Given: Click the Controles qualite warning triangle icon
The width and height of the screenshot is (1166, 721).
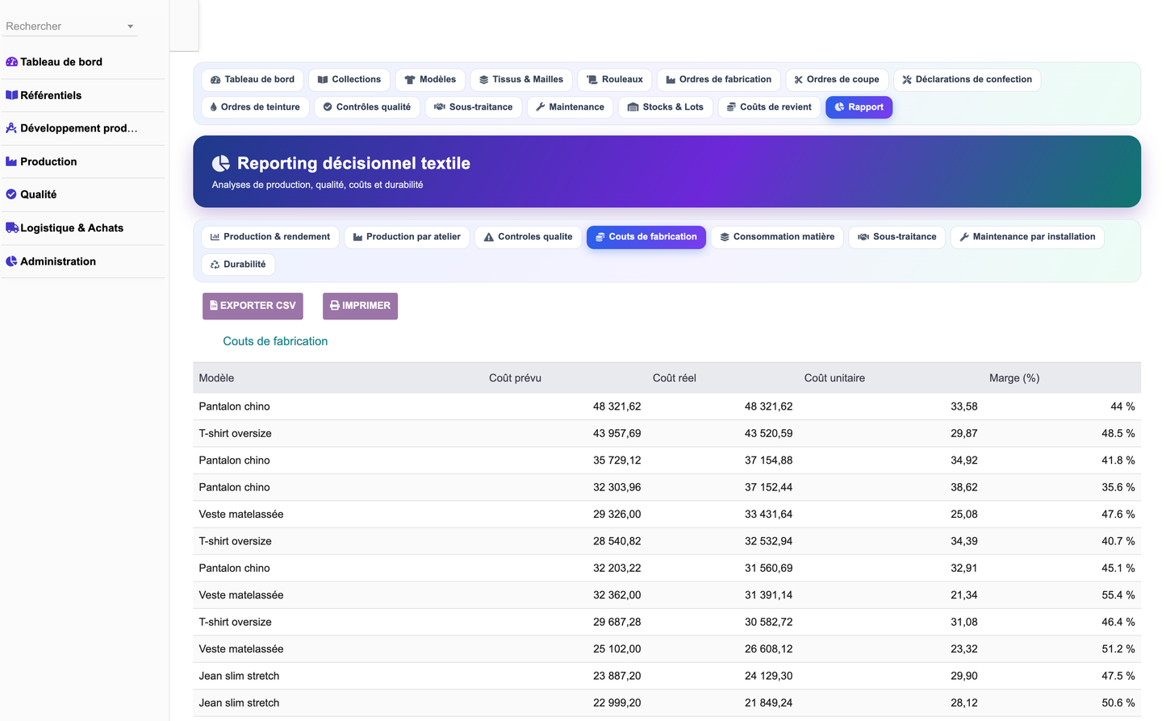Looking at the screenshot, I should [489, 237].
